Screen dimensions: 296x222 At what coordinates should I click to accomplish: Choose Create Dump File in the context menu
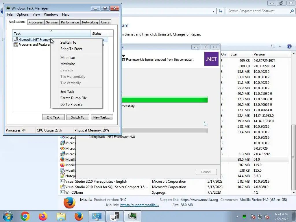pyautogui.click(x=77, y=98)
